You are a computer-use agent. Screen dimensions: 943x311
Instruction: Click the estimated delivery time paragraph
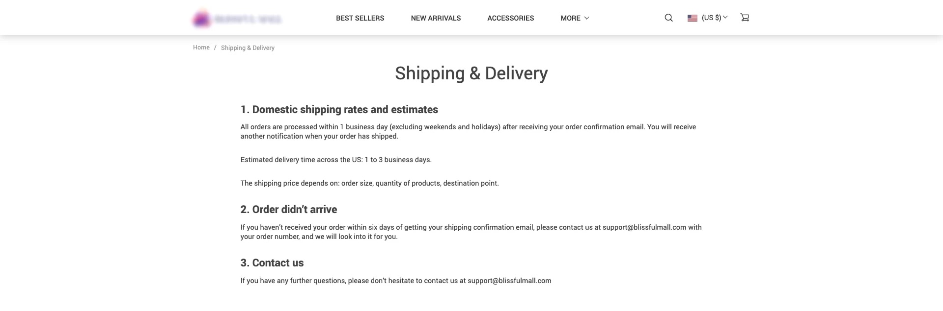pyautogui.click(x=336, y=159)
